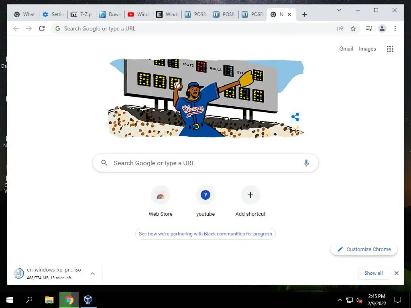Open VirtualBox from the taskbar
Image resolution: width=411 pixels, height=308 pixels.
88,300
